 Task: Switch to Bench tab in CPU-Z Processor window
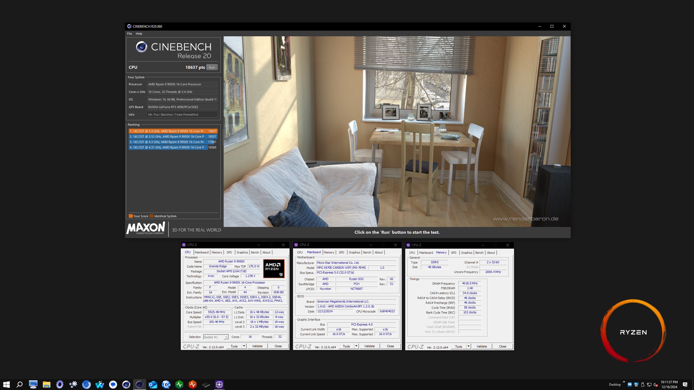tap(255, 252)
